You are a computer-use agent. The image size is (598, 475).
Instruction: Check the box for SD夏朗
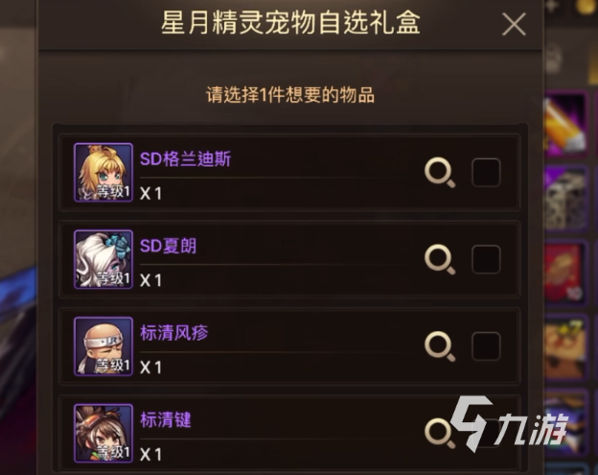[486, 260]
